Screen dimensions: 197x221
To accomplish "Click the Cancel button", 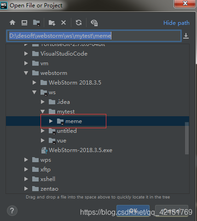I will pyautogui.click(x=172, y=211).
